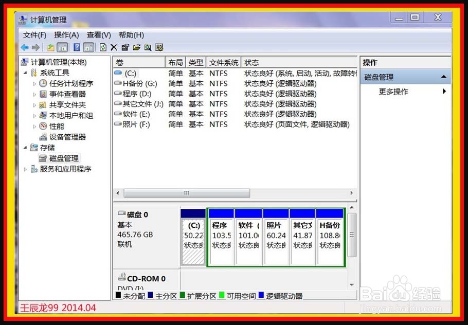Click the Help question mark toolbar icon
The width and height of the screenshot is (468, 325).
pos(76,47)
